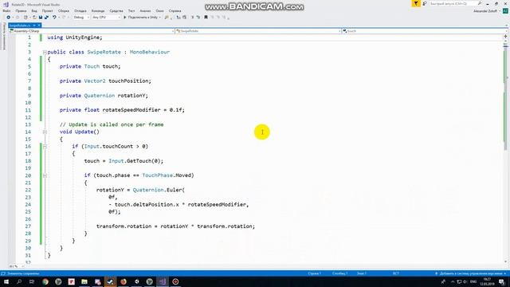Open Google Chrome from the taskbar
The width and height of the screenshot is (510, 287).
(45, 281)
